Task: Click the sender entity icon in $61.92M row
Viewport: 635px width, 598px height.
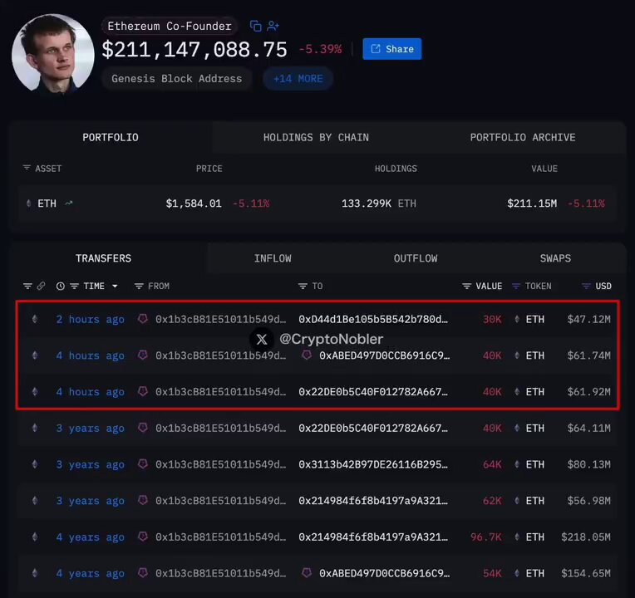Action: pos(143,392)
